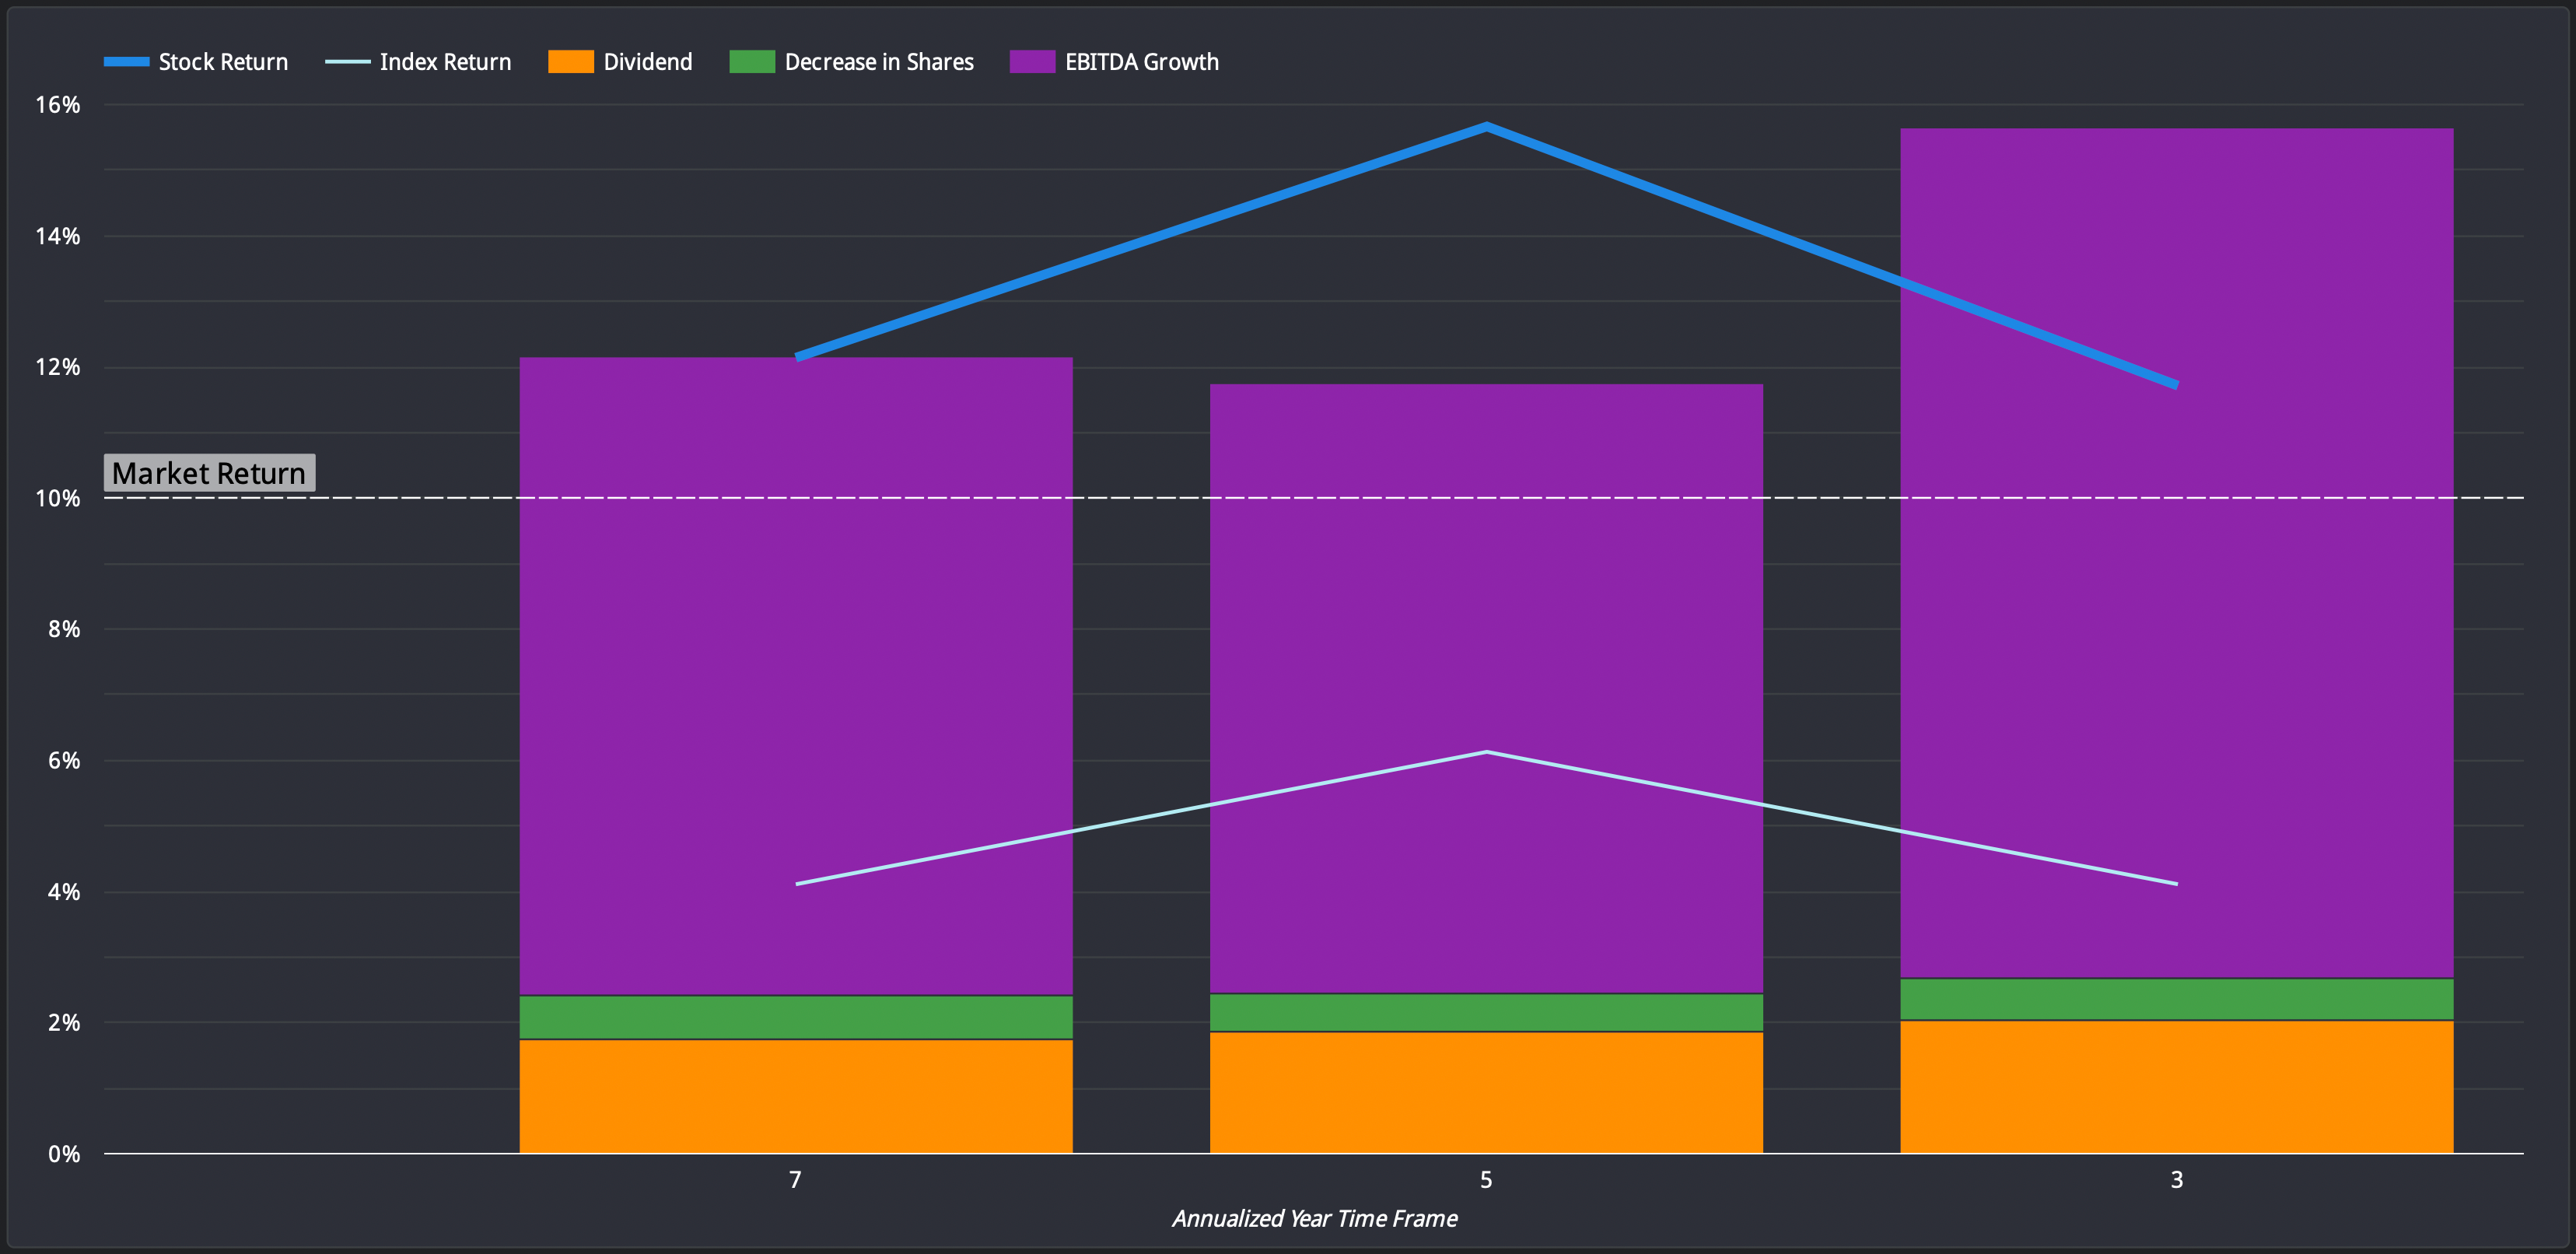Click the Index Return peak at year 5
Screen dimensions: 2576x1254
(x=1486, y=752)
